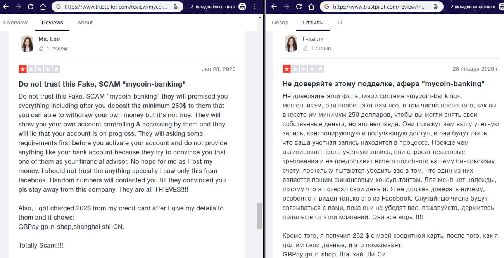Screen dimensions: 504x258
Task: Open review title 'Do not trust this Fake, SCAM'
Action: [102, 84]
